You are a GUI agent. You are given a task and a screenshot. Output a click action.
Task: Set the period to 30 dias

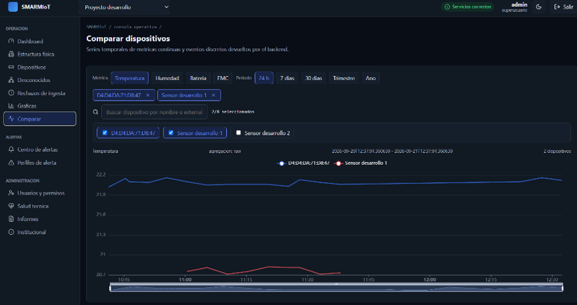[x=314, y=78]
